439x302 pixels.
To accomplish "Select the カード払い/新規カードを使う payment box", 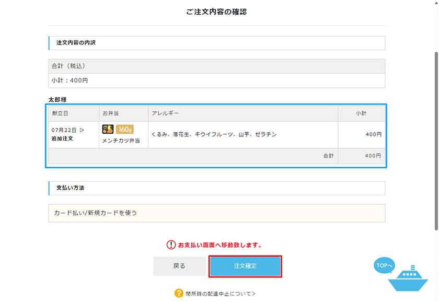I will 217,213.
